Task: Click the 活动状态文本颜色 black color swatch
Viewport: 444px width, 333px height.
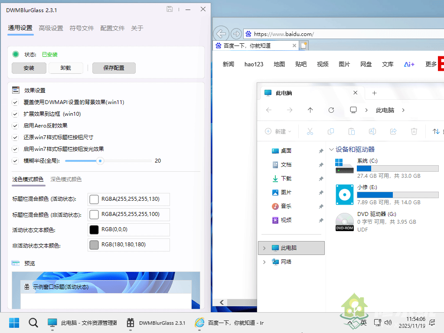Action: pyautogui.click(x=94, y=230)
